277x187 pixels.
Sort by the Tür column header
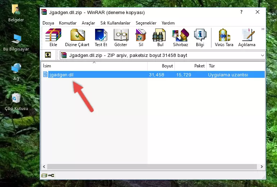[x=236, y=66]
